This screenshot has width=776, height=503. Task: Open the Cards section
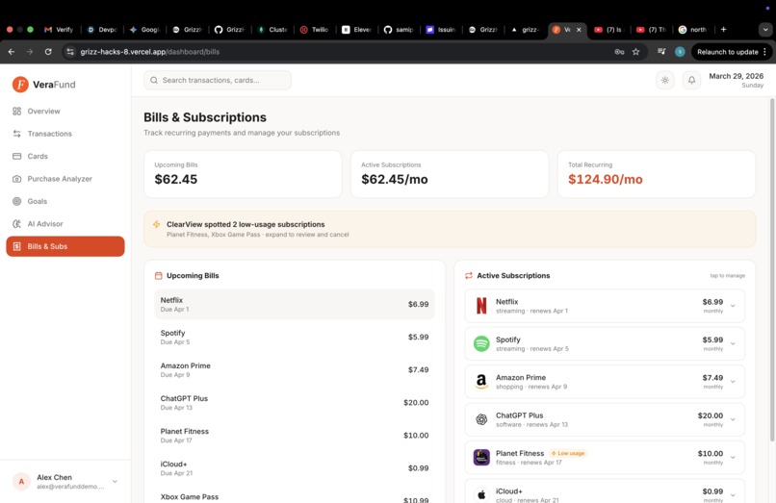click(65, 157)
